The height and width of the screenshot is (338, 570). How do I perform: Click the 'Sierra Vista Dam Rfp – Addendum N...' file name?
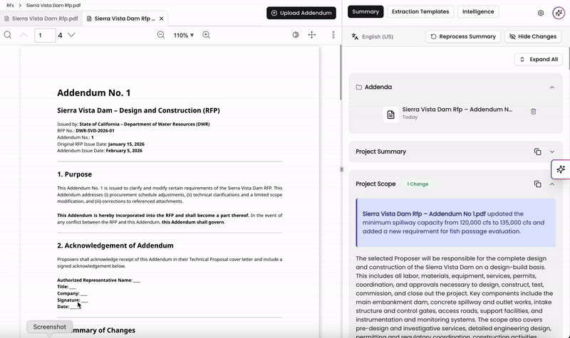[457, 110]
